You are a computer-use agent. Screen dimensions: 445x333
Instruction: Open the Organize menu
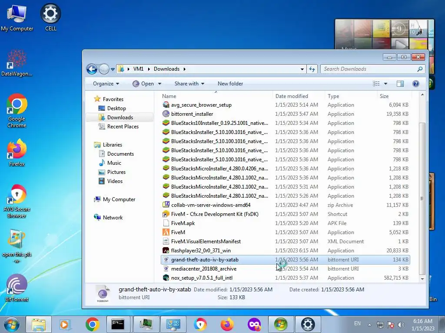pyautogui.click(x=106, y=84)
